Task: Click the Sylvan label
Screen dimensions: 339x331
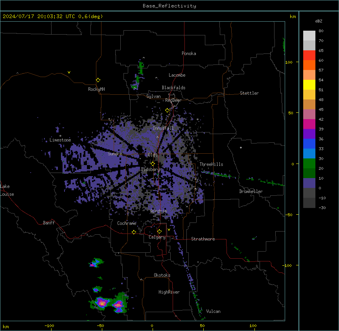Action: 153,96
